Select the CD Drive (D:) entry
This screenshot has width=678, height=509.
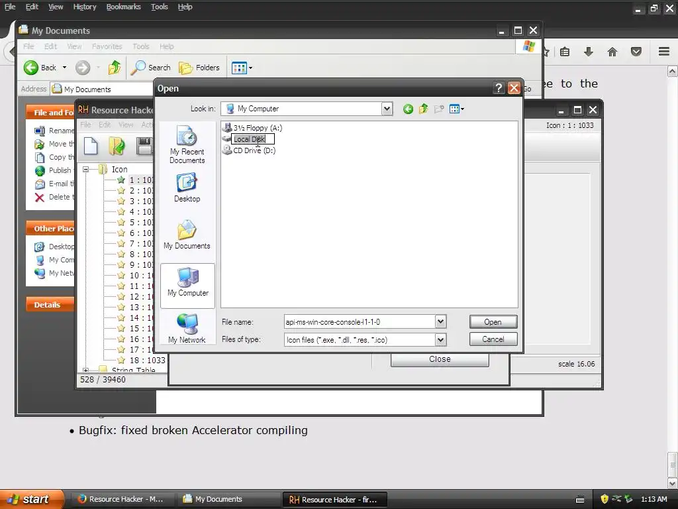[249, 150]
